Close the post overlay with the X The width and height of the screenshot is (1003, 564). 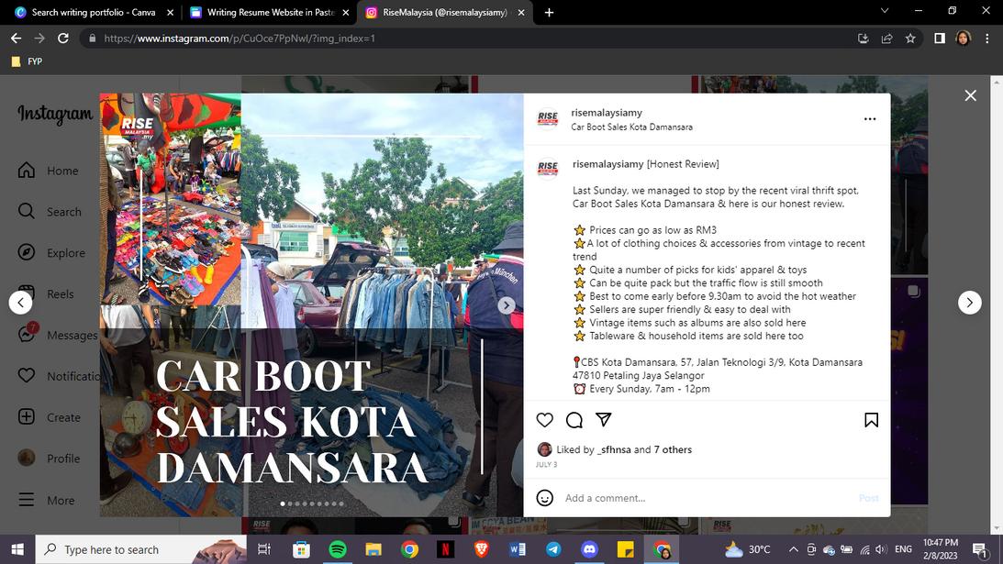point(970,95)
